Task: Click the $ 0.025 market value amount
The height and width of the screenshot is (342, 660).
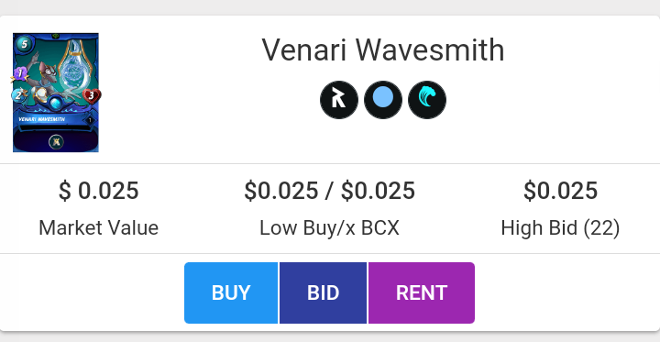Action: 98,191
